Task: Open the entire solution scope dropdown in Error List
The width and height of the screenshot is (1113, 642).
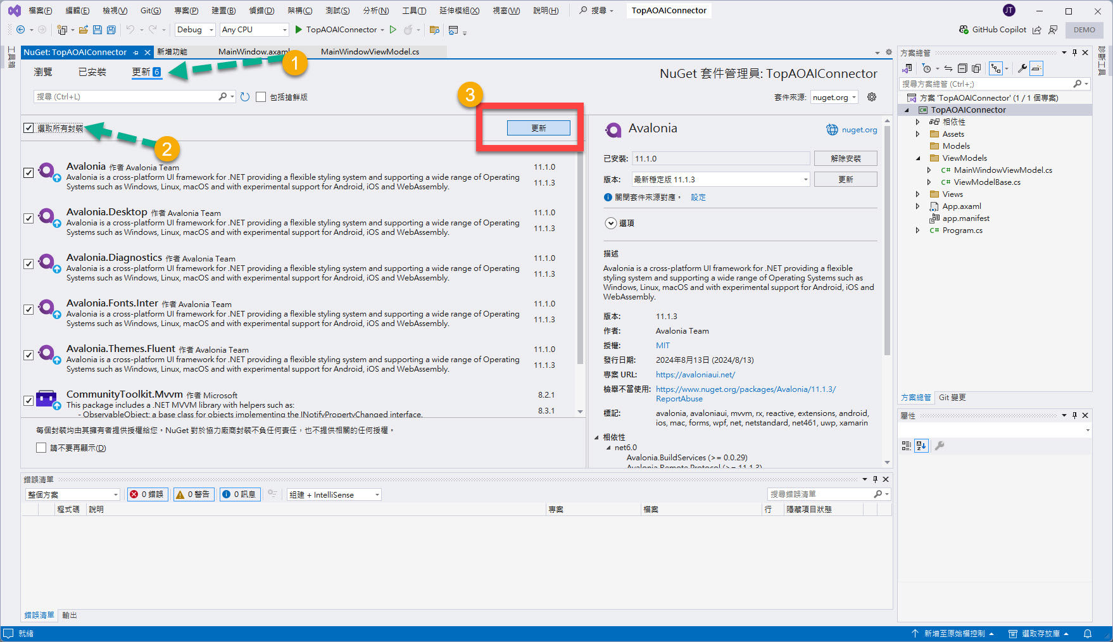Action: point(73,494)
